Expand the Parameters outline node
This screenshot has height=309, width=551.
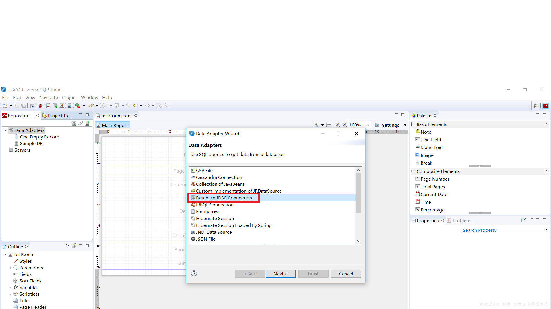coord(10,268)
